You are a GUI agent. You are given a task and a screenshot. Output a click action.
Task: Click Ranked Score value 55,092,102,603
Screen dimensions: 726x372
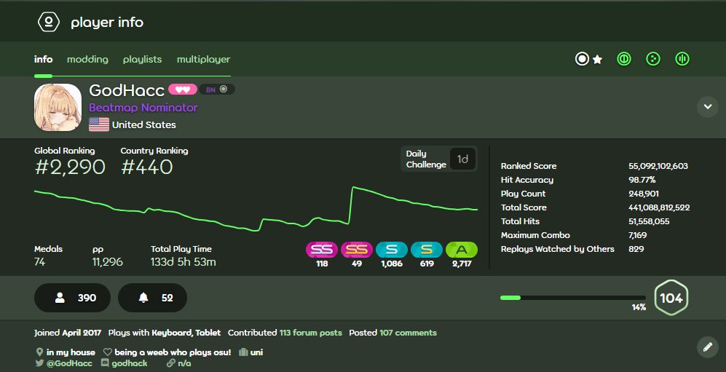658,166
